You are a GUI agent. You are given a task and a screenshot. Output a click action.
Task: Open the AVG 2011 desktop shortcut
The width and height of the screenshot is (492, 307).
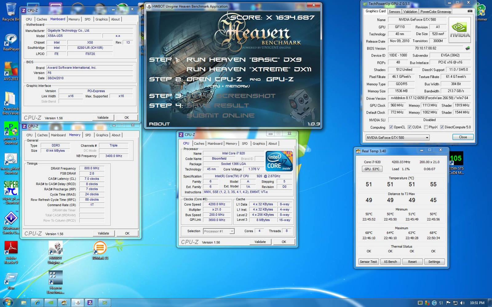point(11,72)
